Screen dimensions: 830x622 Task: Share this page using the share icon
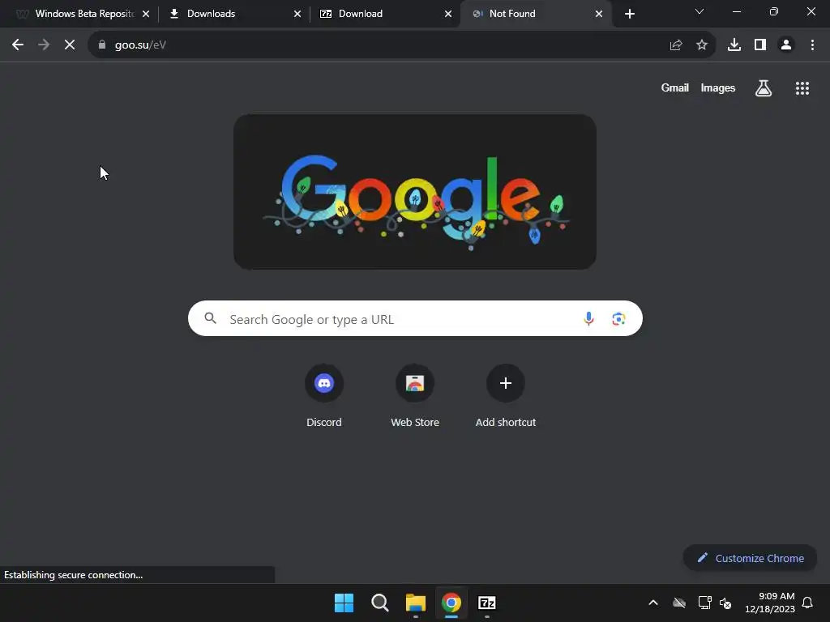point(676,45)
